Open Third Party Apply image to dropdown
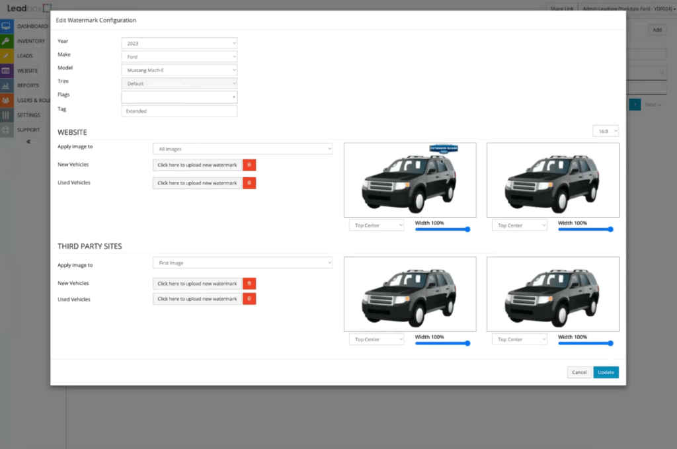Screen dimensions: 677x449 tap(243, 263)
